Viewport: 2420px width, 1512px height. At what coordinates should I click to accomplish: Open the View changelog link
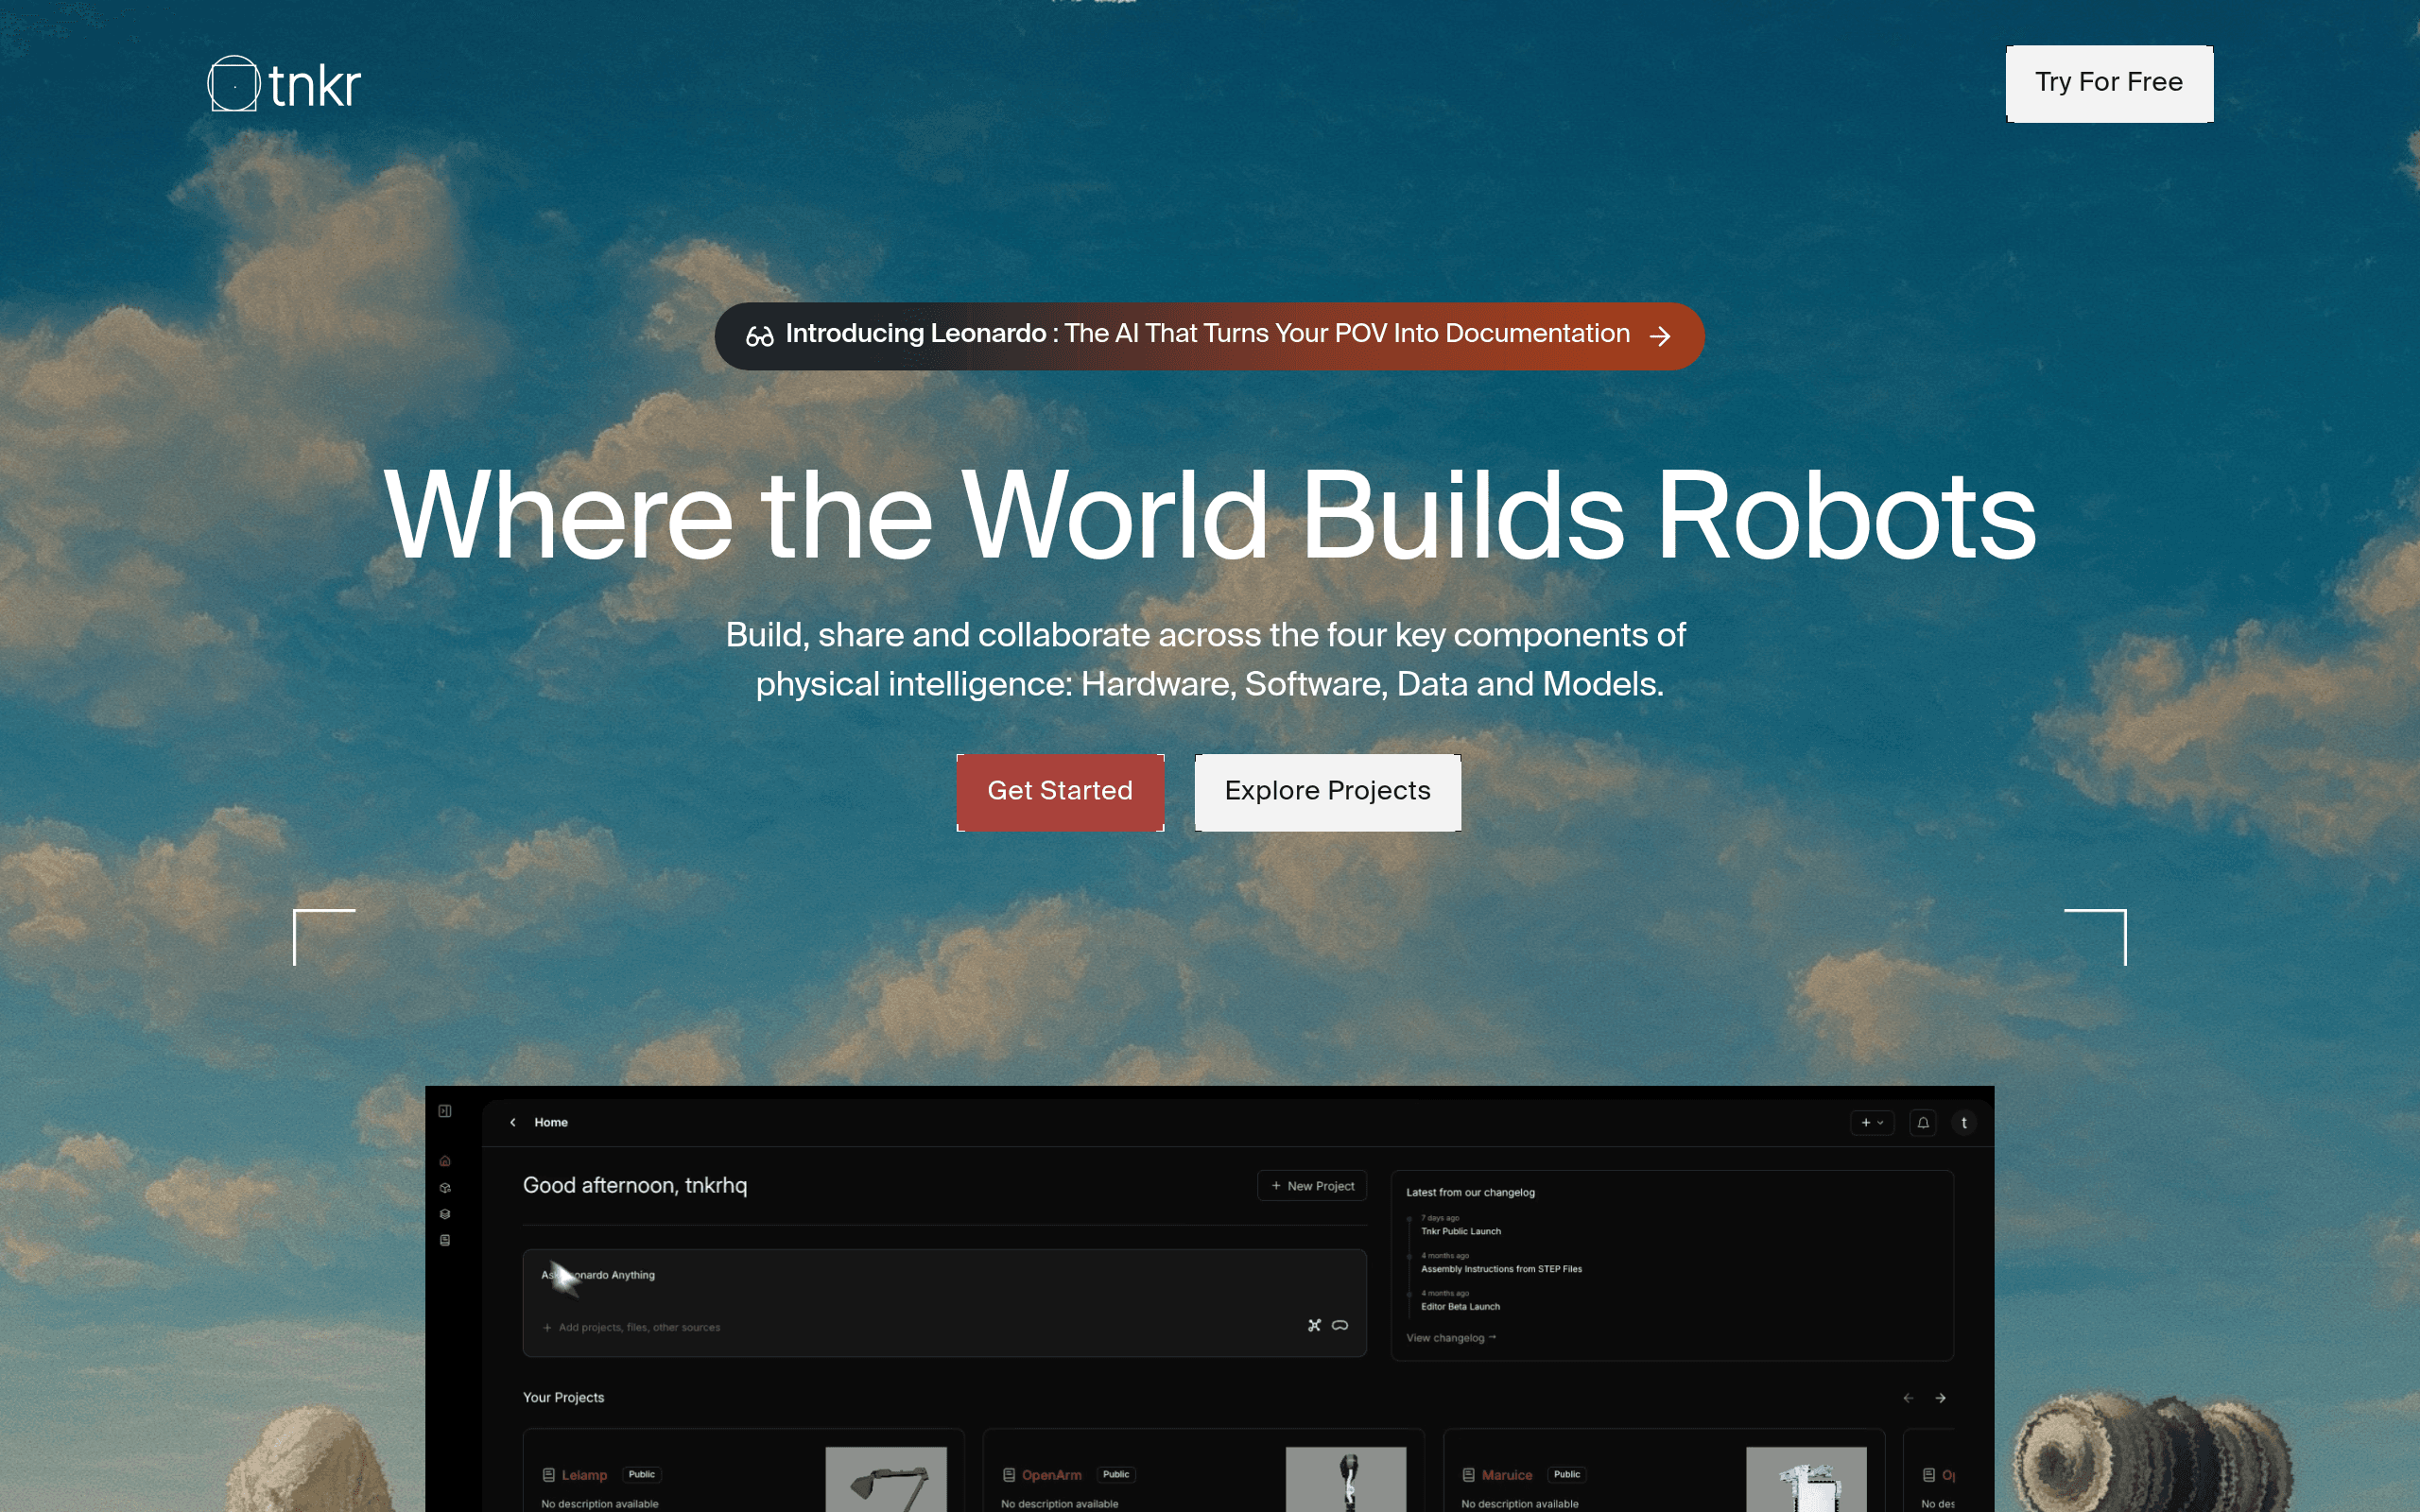pyautogui.click(x=1449, y=1337)
